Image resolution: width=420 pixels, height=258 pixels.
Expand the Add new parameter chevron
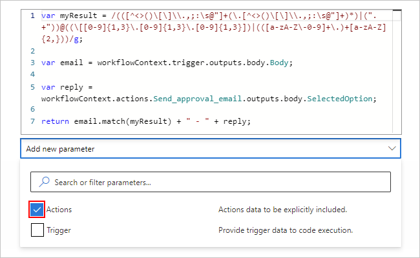point(392,148)
